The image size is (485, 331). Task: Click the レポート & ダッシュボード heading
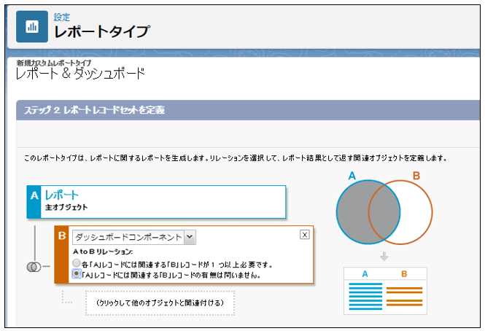[80, 74]
